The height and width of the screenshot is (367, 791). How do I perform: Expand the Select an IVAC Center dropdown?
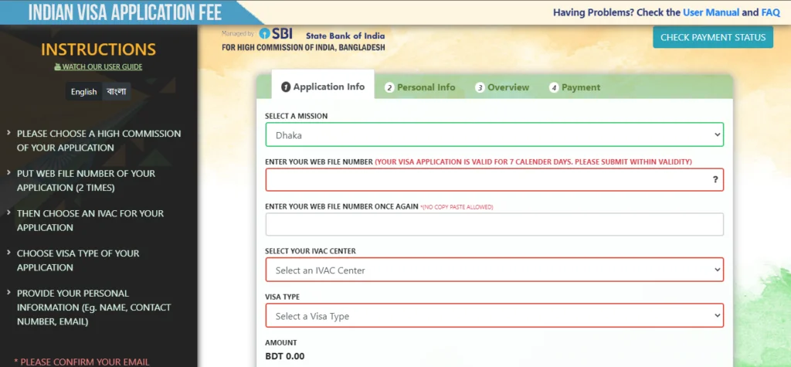494,270
